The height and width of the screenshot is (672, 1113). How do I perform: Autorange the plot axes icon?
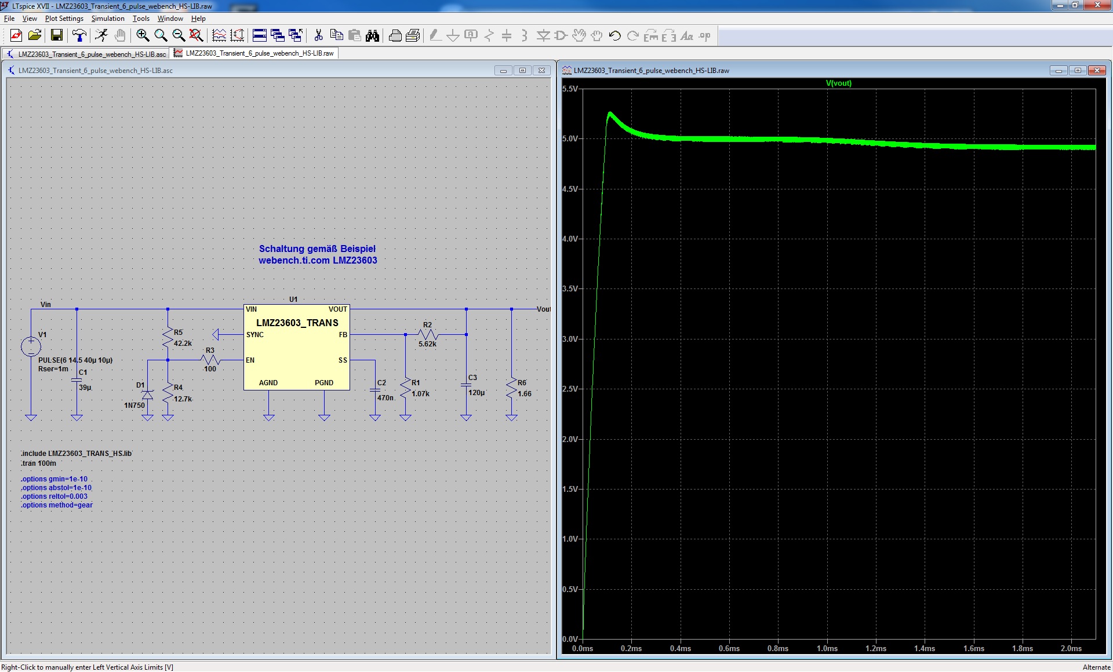click(237, 36)
